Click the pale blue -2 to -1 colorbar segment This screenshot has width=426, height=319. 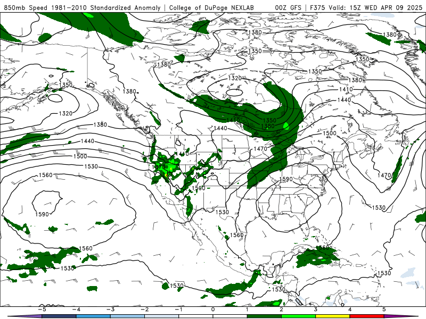162,316
